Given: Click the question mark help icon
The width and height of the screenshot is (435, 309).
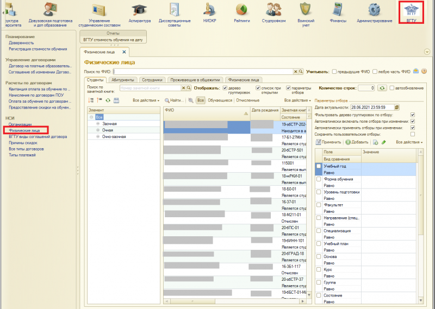Looking at the screenshot, I should tap(424, 71).
